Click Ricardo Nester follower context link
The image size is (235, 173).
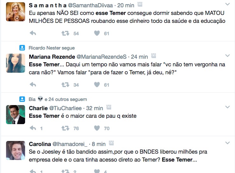coord(52,48)
